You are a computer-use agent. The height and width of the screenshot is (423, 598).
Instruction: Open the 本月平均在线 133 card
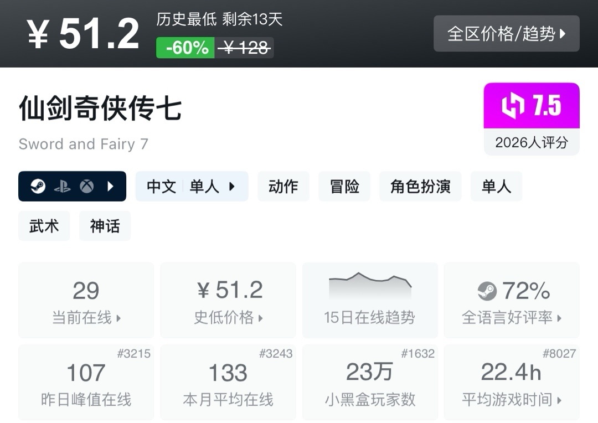(228, 382)
